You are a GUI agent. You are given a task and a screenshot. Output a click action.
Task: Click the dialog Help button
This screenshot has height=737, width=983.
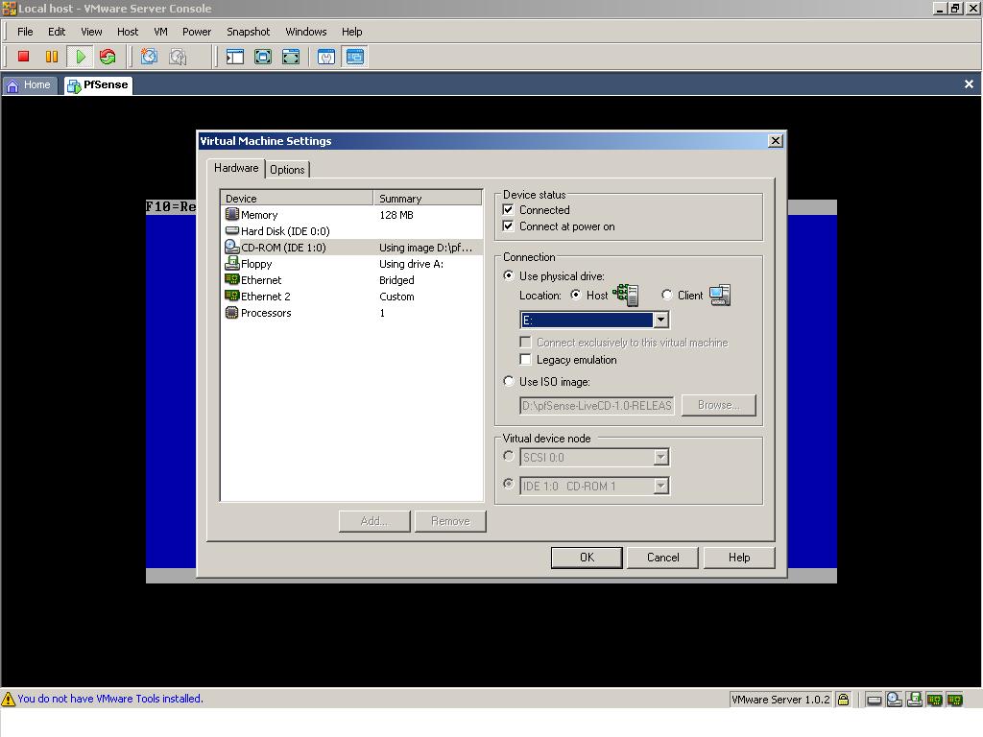point(739,558)
